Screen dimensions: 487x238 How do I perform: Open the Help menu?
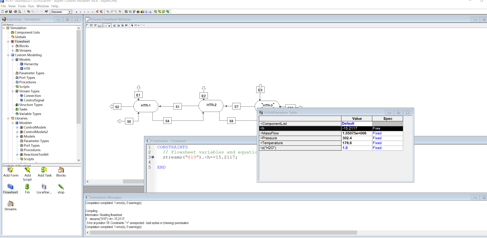tap(55, 6)
